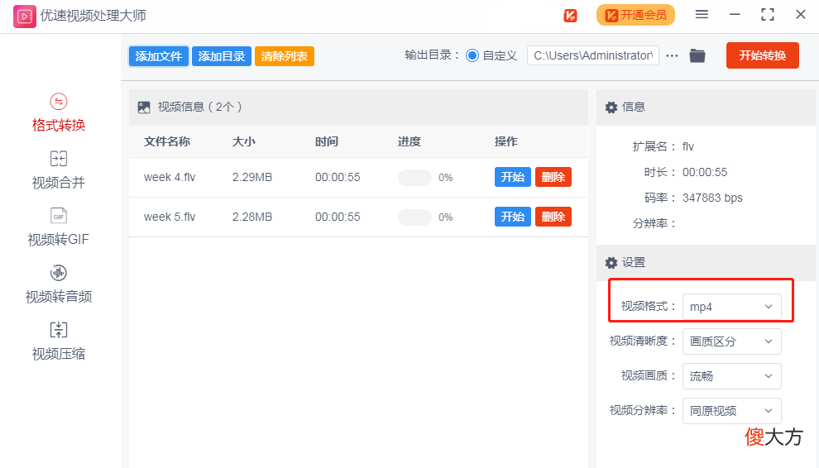Click the 视频信息（2个）header text

pyautogui.click(x=200, y=107)
